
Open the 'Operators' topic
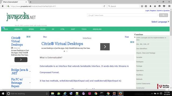(x=140, y=70)
